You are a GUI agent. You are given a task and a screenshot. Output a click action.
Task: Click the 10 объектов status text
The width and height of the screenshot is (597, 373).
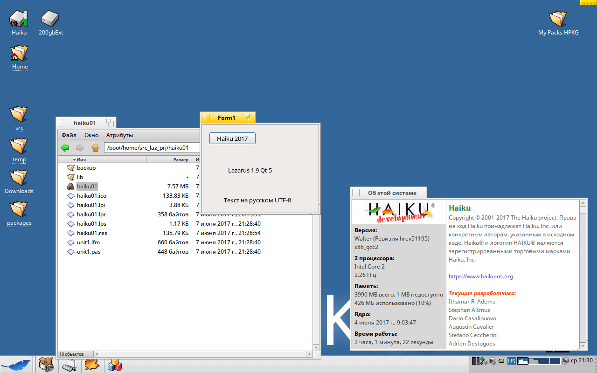[x=70, y=354]
